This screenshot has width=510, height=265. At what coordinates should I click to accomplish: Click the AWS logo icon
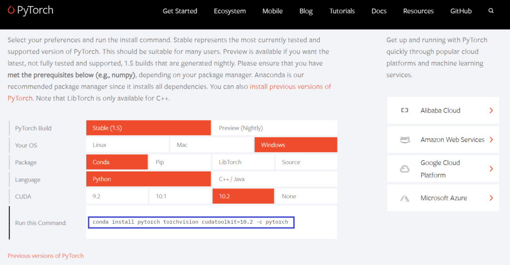coord(404,140)
